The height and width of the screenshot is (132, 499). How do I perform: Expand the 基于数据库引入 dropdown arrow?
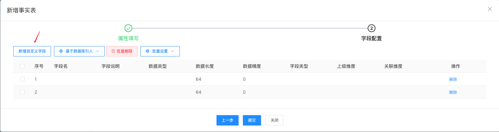tap(98, 51)
